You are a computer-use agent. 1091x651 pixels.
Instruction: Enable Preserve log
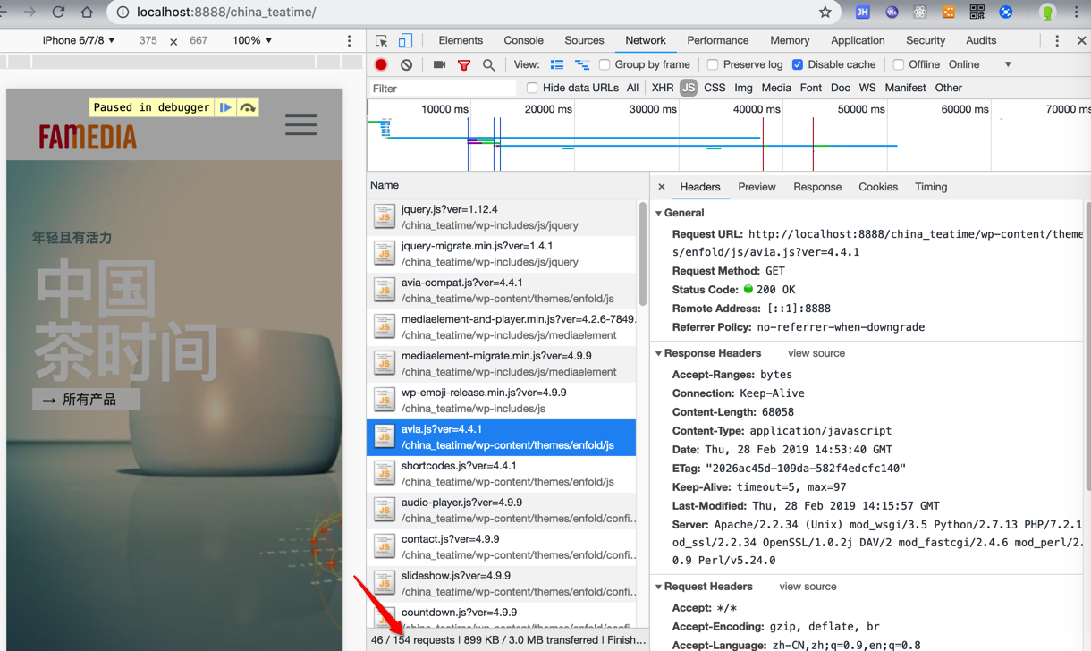coord(713,64)
